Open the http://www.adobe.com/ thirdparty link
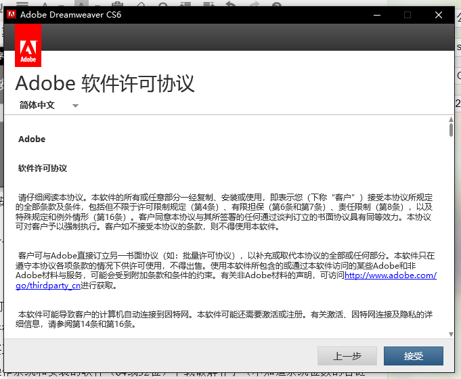Image resolution: width=461 pixels, height=379 pixels. tap(391, 275)
